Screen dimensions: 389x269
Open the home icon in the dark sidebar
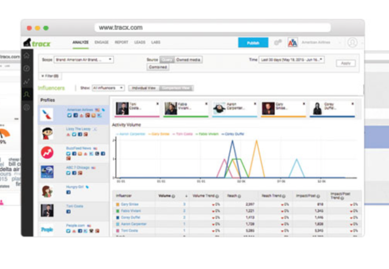tap(27, 55)
